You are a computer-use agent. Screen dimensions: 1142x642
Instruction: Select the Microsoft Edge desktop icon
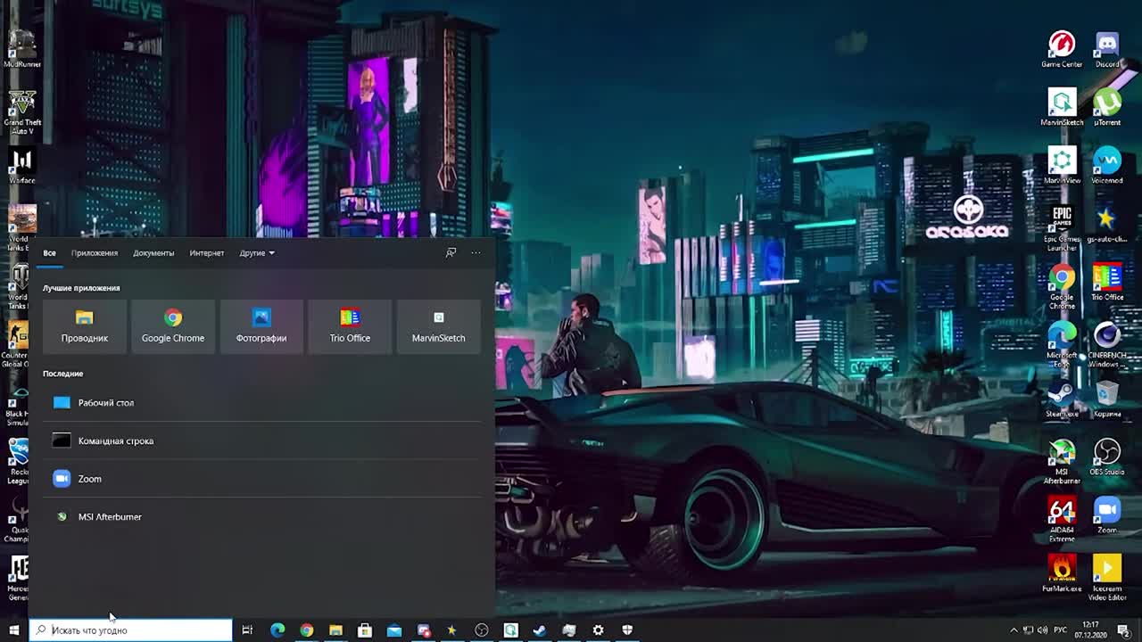tap(1062, 344)
